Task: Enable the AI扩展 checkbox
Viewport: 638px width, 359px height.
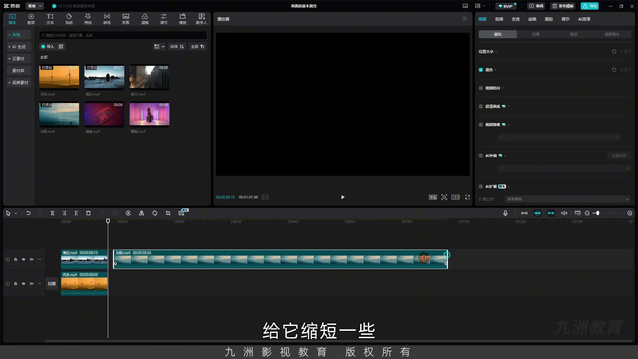Action: click(x=481, y=186)
